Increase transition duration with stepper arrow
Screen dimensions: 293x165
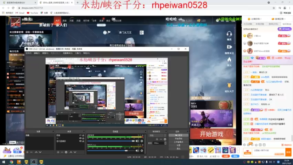(x=165, y=142)
